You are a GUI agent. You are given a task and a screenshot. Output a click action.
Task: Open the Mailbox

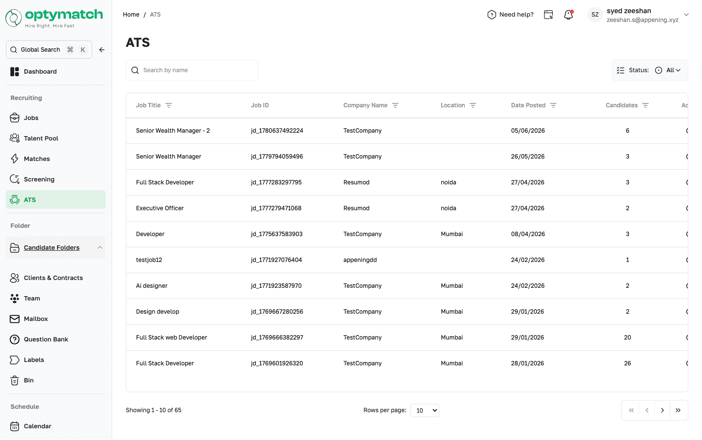[x=56, y=319]
